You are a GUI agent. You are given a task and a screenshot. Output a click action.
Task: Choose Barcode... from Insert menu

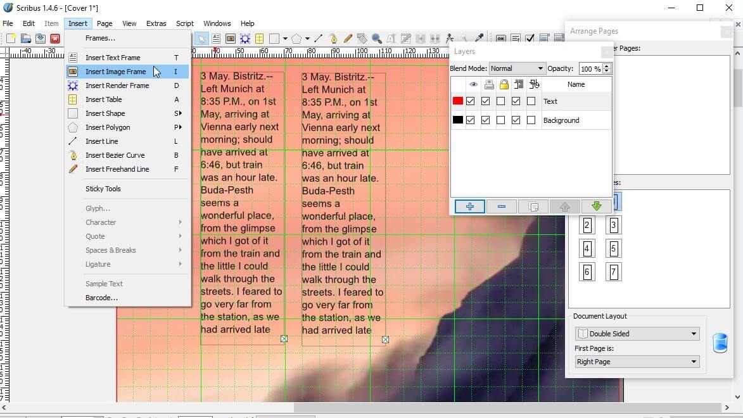pyautogui.click(x=127, y=298)
